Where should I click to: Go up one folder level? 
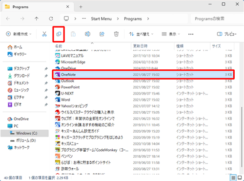[37, 19]
